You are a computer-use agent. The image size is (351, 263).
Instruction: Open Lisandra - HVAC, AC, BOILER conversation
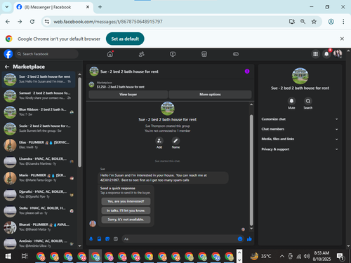[39, 161]
